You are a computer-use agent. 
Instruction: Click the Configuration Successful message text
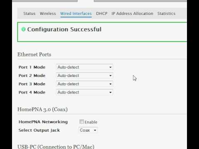click(x=64, y=29)
